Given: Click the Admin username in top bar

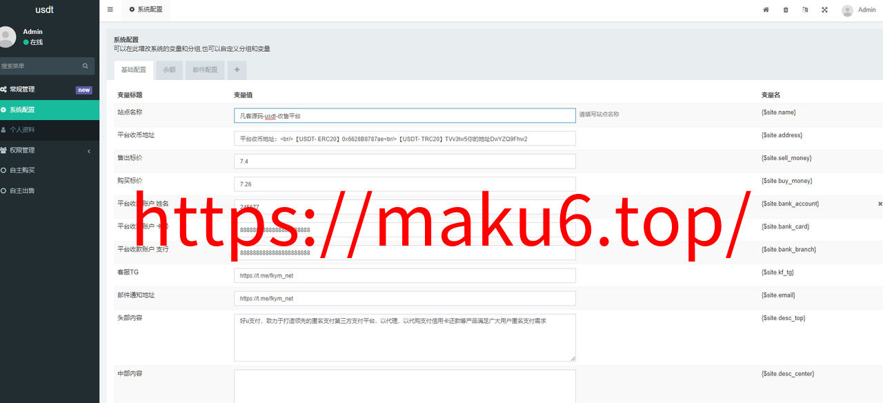Looking at the screenshot, I should [x=866, y=10].
